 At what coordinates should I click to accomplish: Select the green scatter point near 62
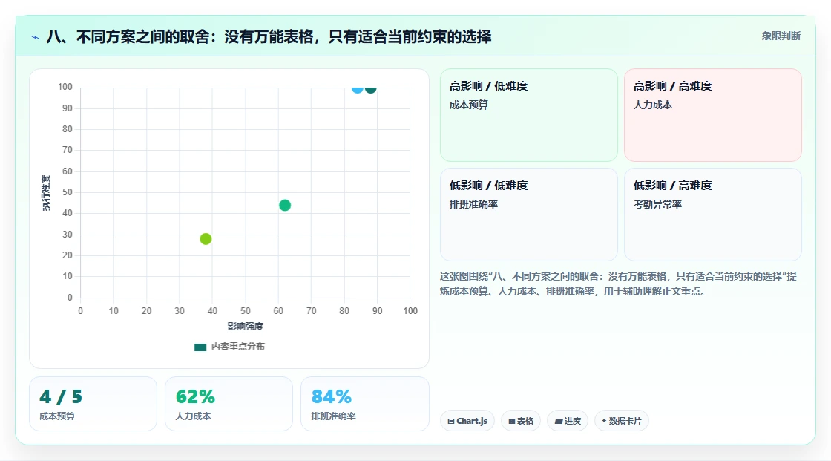tap(285, 206)
